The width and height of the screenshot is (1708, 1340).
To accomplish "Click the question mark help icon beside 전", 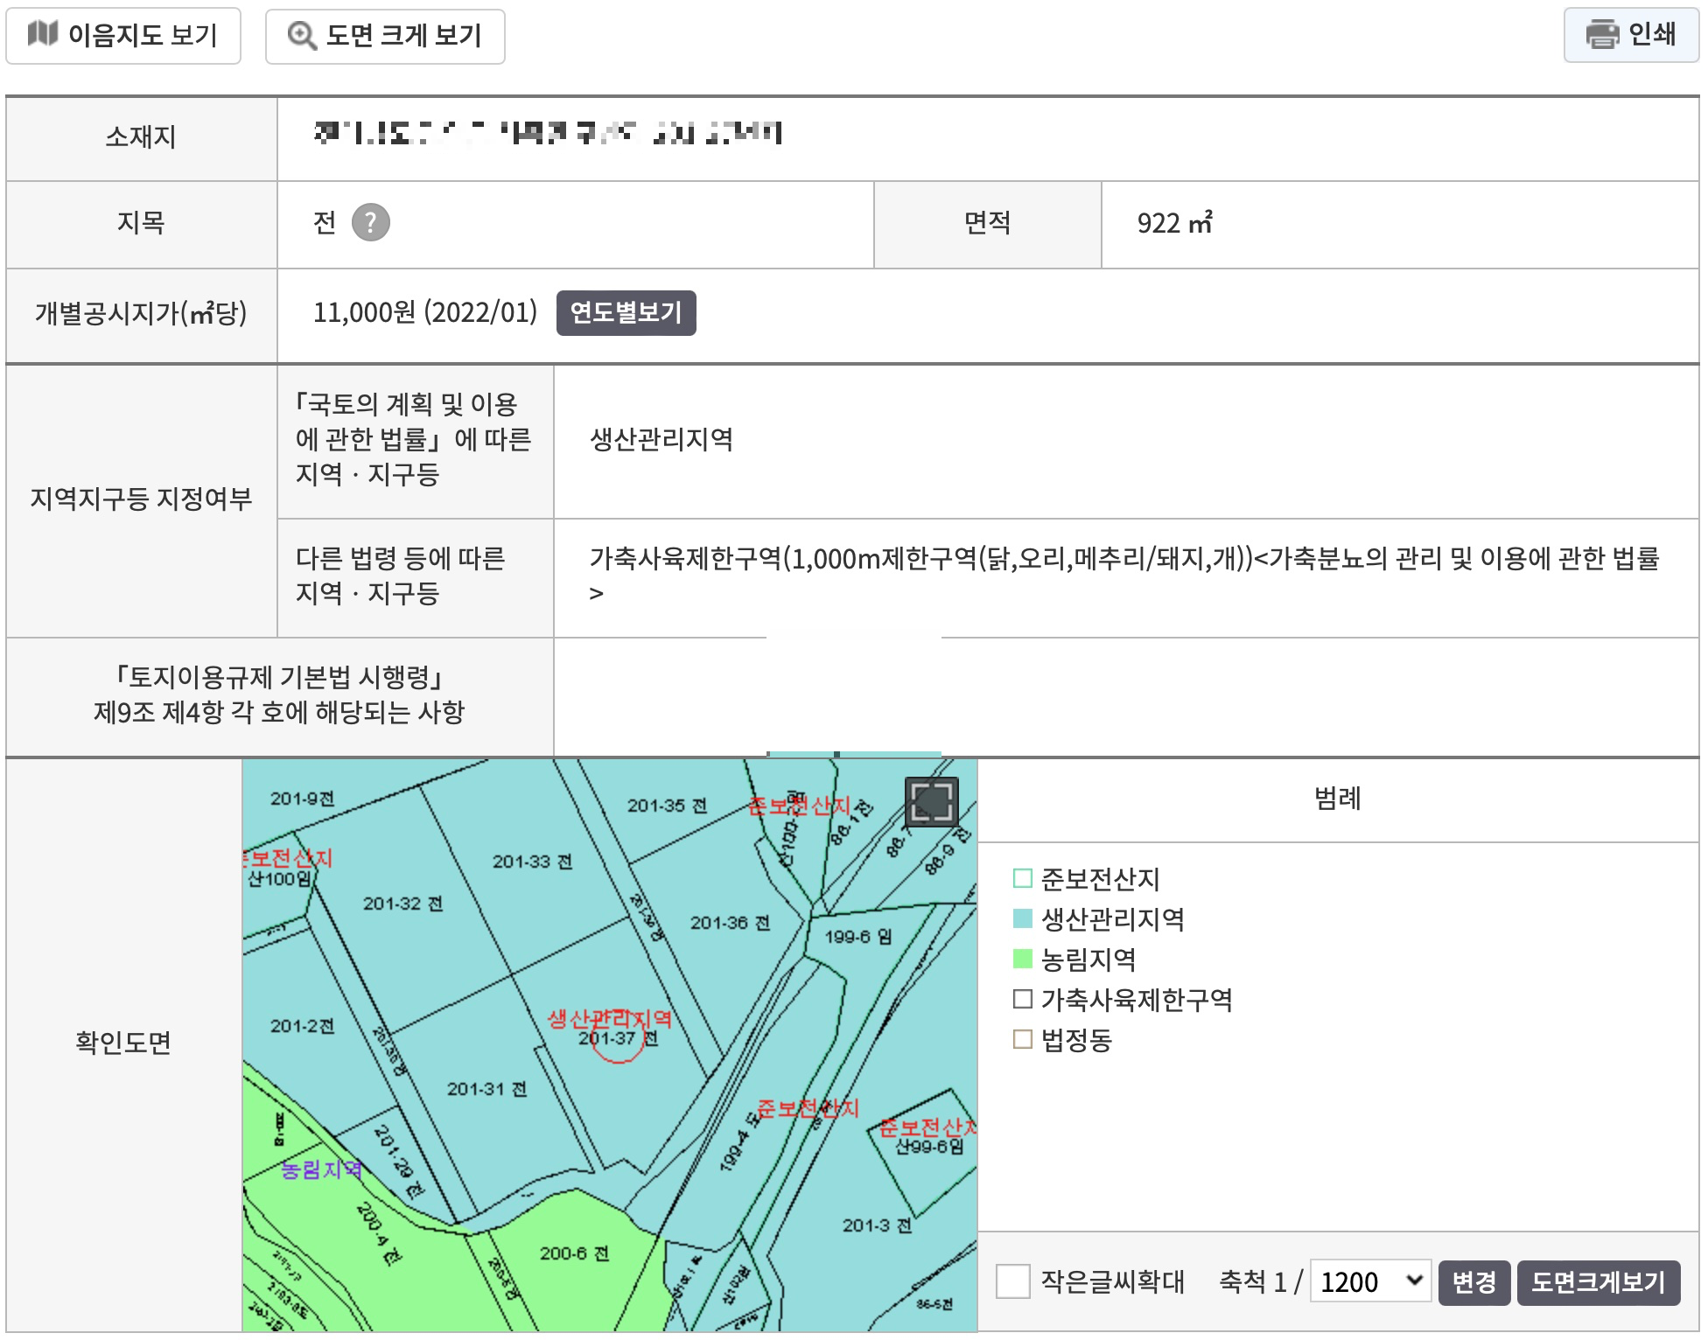I will point(370,222).
